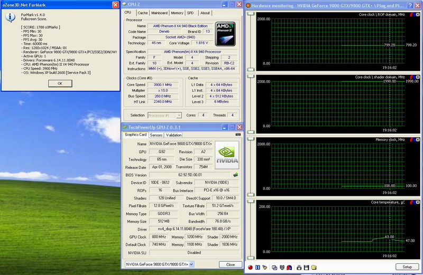Pause hardware monitoring with the blue pause icon
Screen dimensions: 423x275
[x=258, y=268]
